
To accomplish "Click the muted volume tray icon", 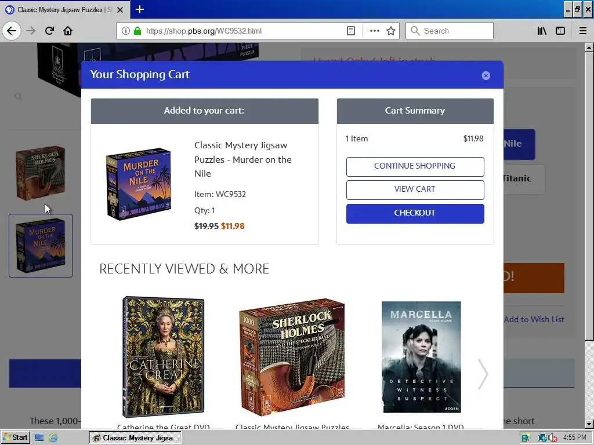I will (x=553, y=438).
